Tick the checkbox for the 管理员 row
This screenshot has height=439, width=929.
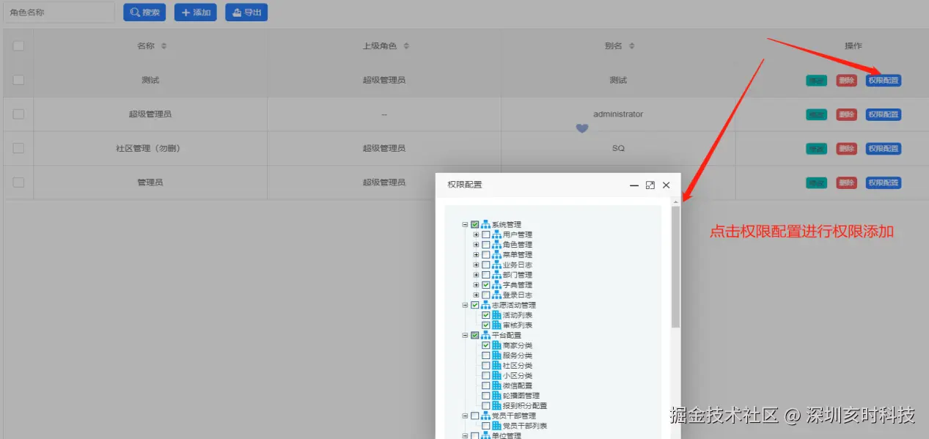pos(18,182)
